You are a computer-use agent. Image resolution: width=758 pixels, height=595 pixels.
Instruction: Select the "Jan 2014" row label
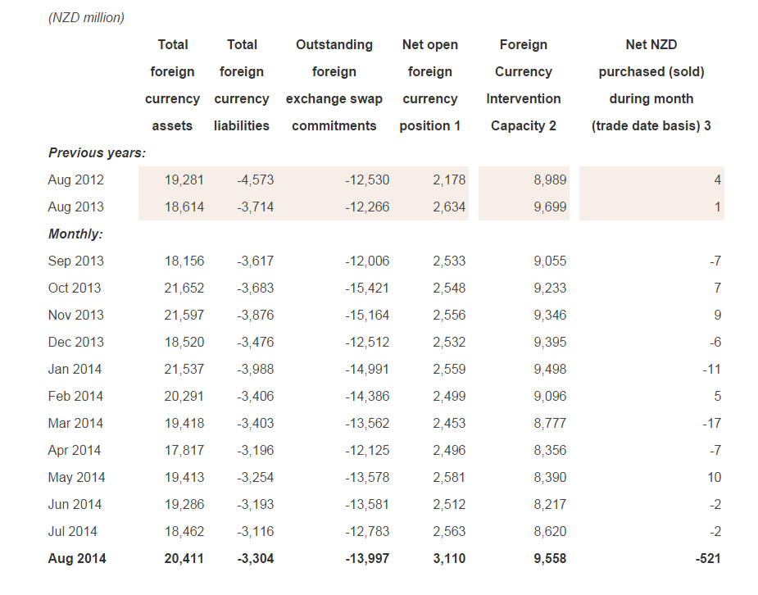coord(75,369)
